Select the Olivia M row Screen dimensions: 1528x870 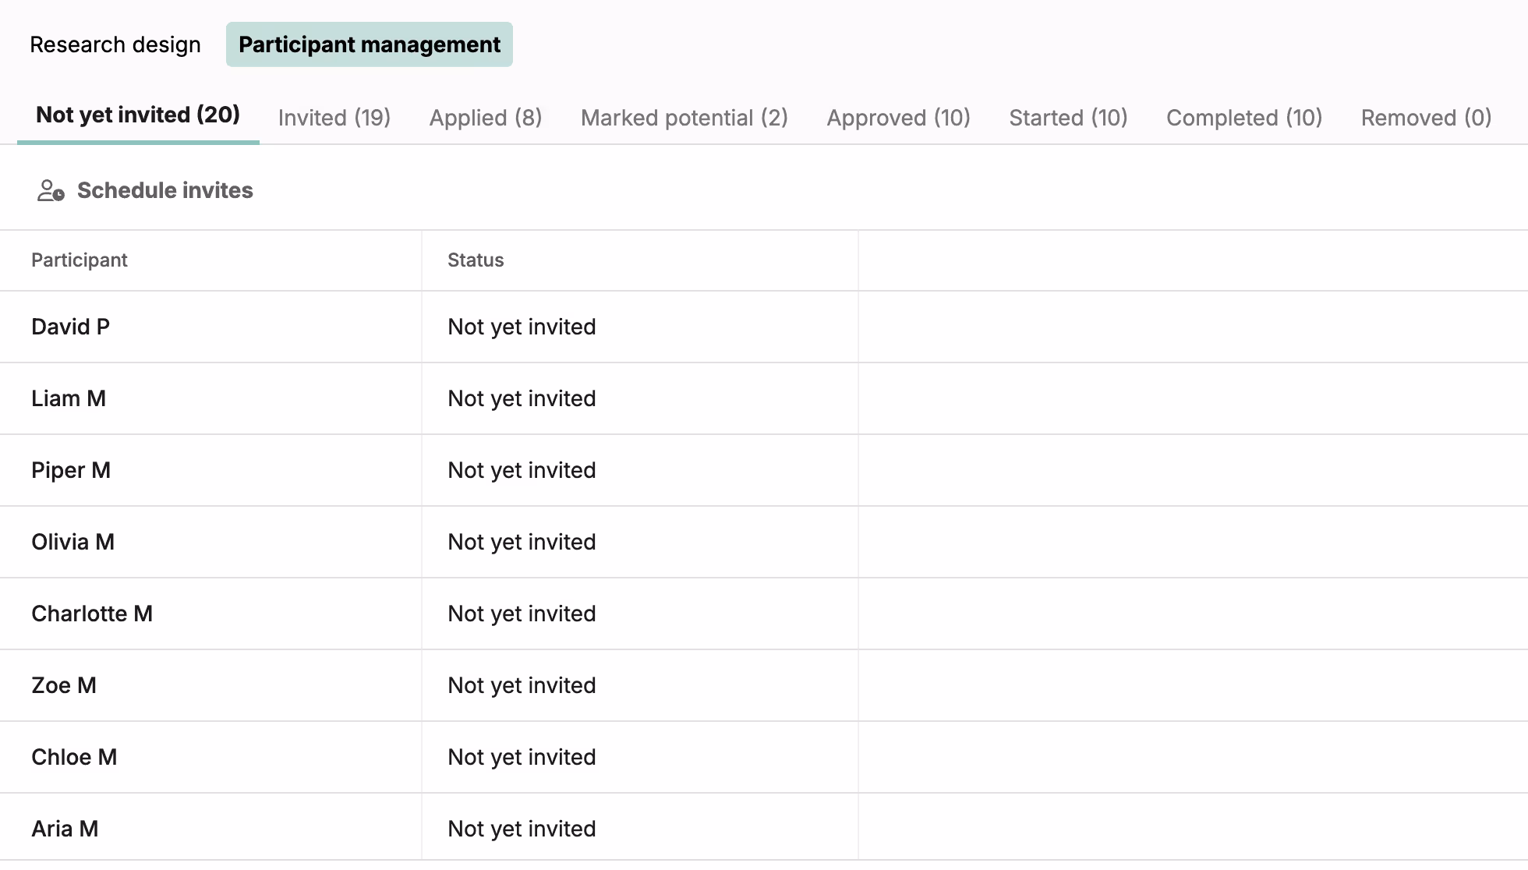tap(73, 542)
